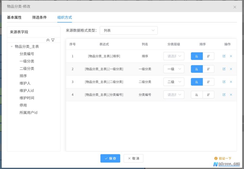
Task: Select 分类编号 field in source tree
Action: pyautogui.click(x=27, y=54)
